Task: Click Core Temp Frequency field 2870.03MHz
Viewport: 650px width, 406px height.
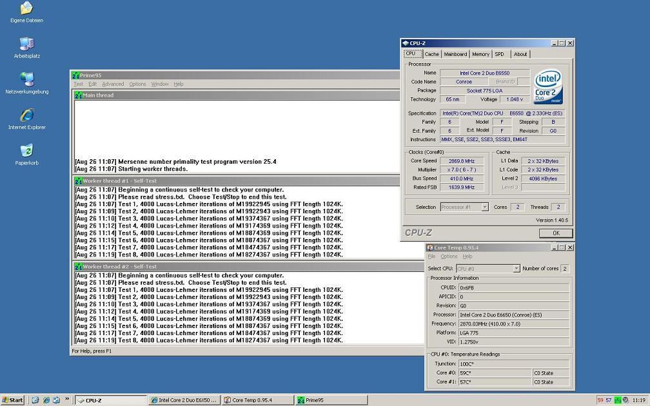Action: (x=513, y=324)
